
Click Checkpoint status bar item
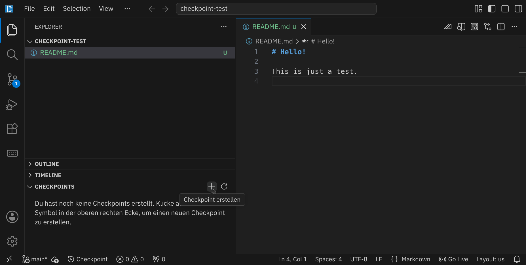88,259
